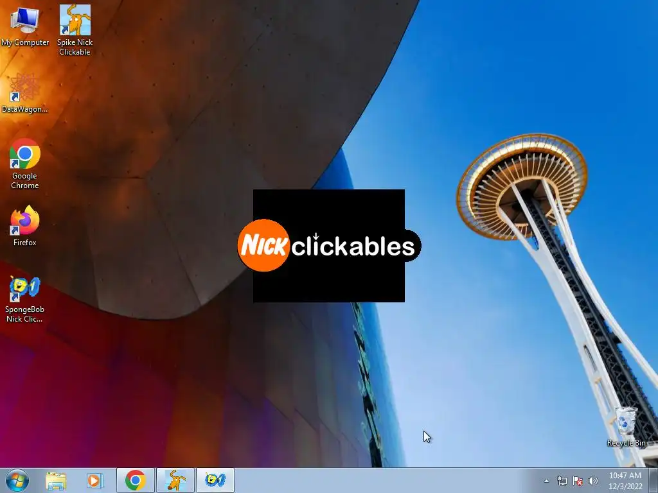The height and width of the screenshot is (493, 658).
Task: Switch to SpongeBob Clickable taskbar button
Action: (x=215, y=480)
